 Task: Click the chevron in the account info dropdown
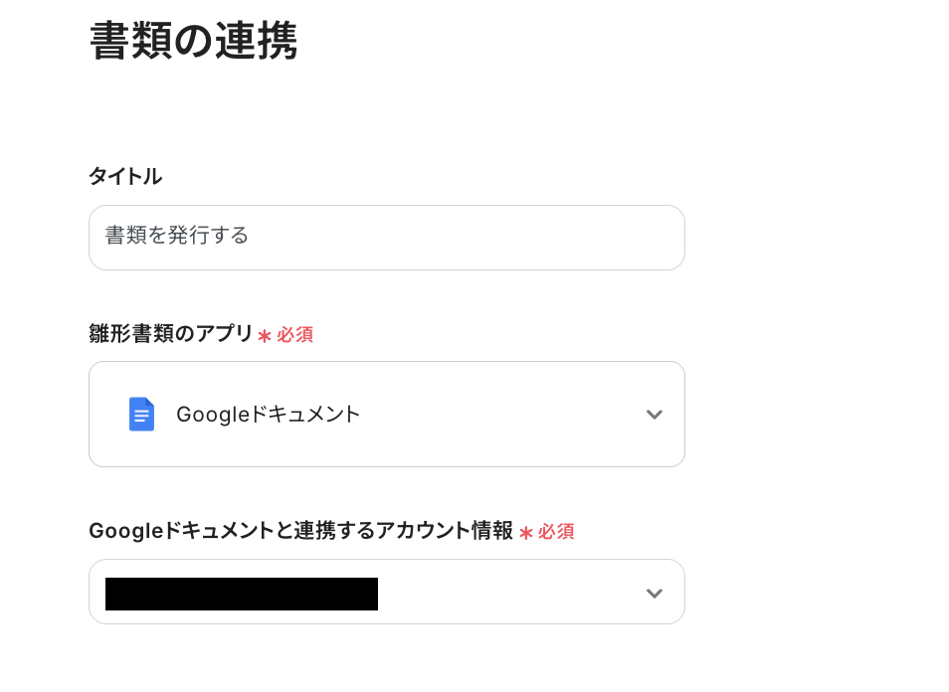click(654, 593)
